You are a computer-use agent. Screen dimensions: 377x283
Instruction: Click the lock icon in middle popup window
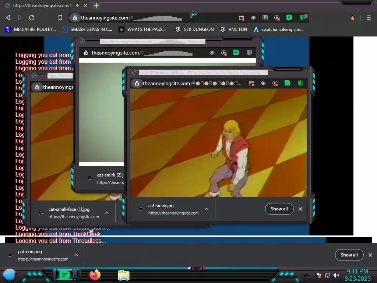(x=85, y=53)
